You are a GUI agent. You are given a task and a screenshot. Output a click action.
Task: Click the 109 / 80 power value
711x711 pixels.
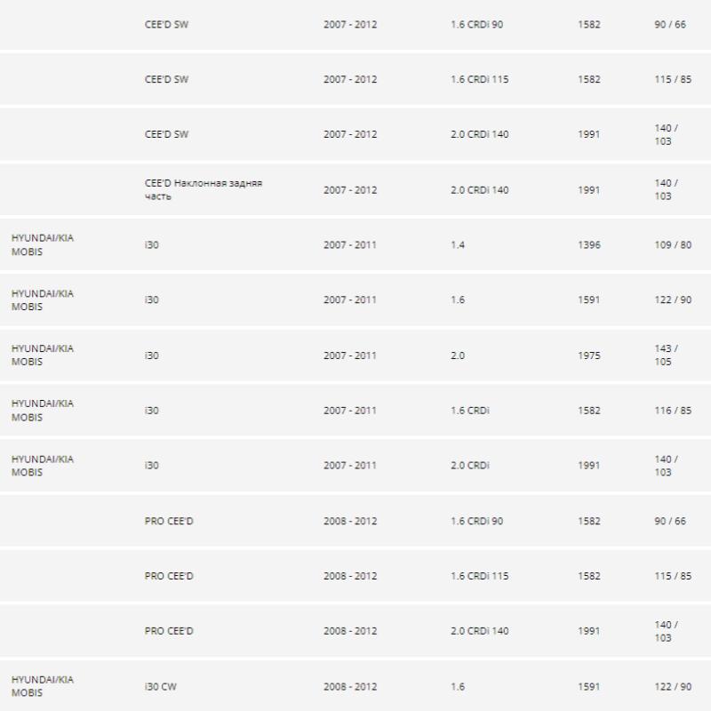(673, 244)
